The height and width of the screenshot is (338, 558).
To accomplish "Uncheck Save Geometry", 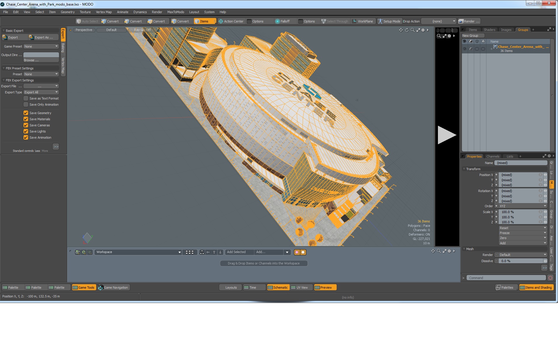I will pyautogui.click(x=26, y=113).
